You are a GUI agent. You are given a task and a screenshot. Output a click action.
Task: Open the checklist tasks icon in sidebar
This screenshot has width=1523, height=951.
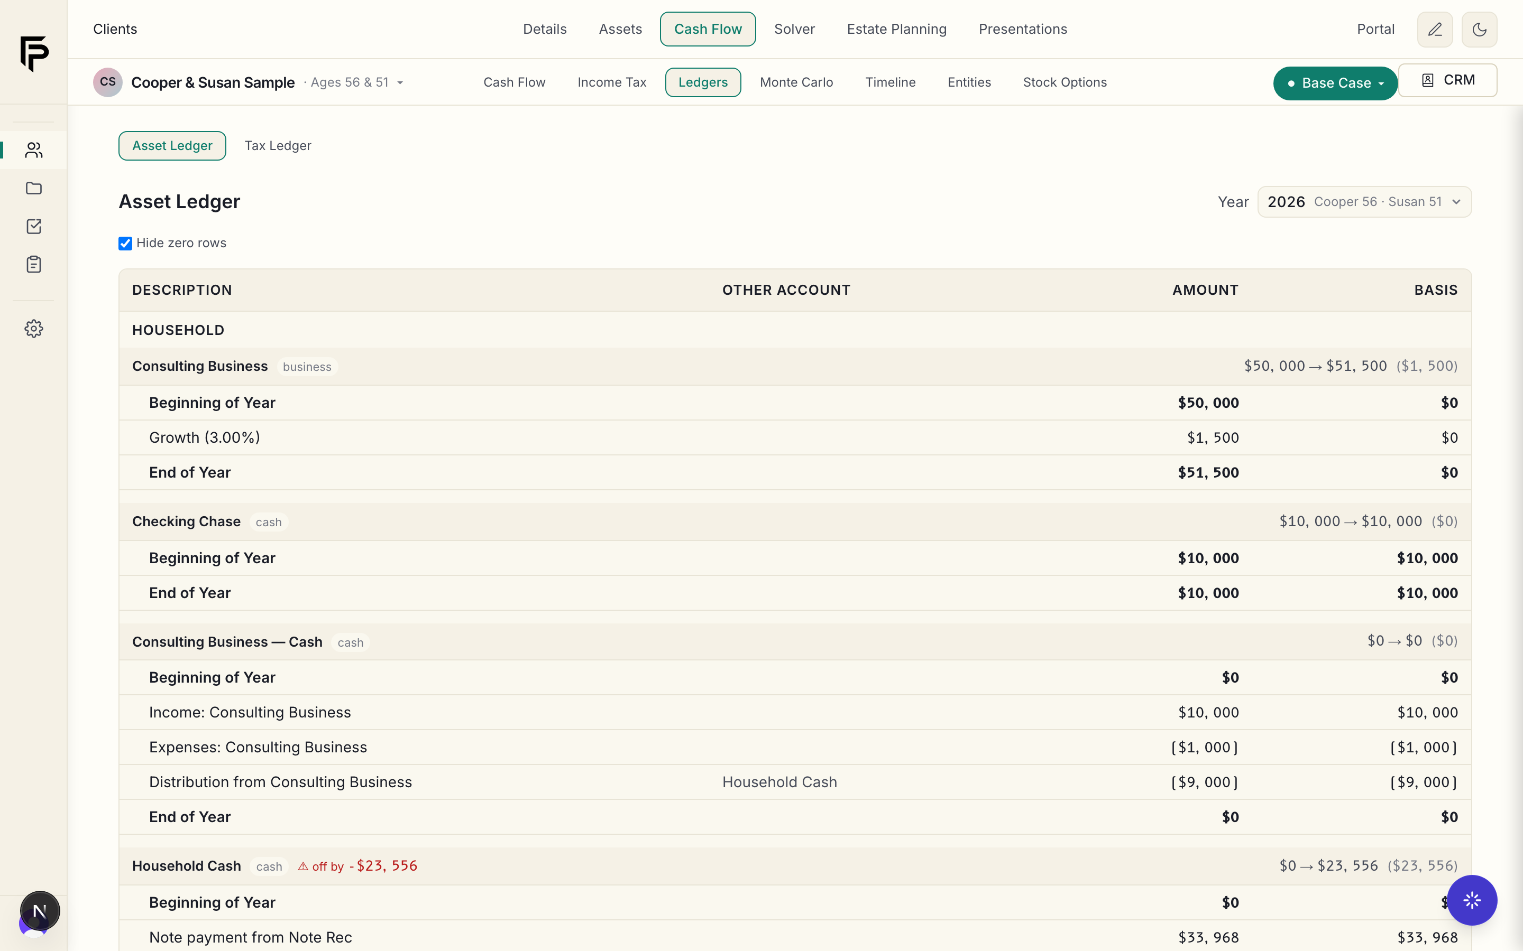[x=33, y=227]
